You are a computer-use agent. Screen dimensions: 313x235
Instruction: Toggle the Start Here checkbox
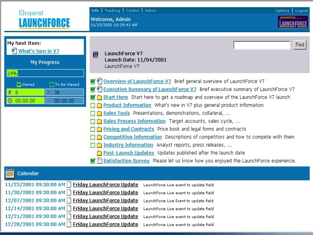point(93,97)
